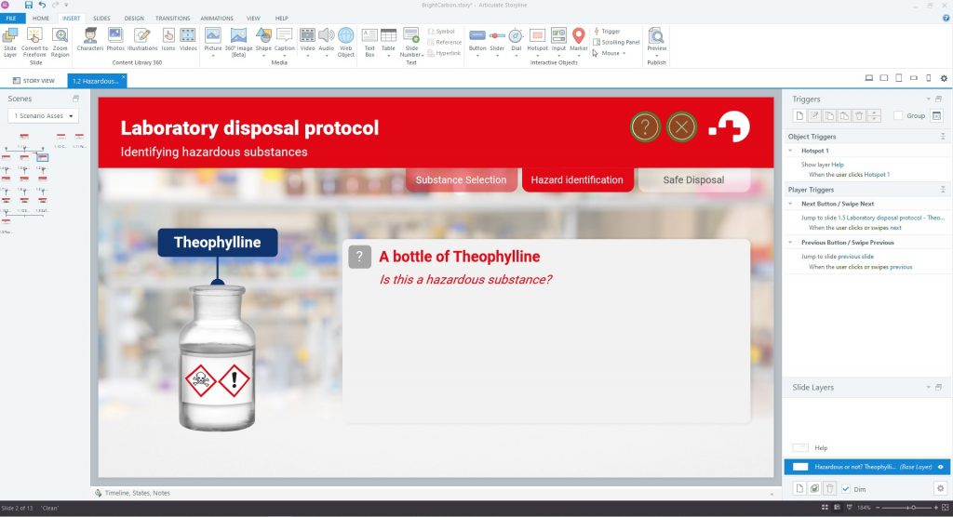Uncheck the Dim checkbox
This screenshot has width=953, height=517.
[845, 489]
